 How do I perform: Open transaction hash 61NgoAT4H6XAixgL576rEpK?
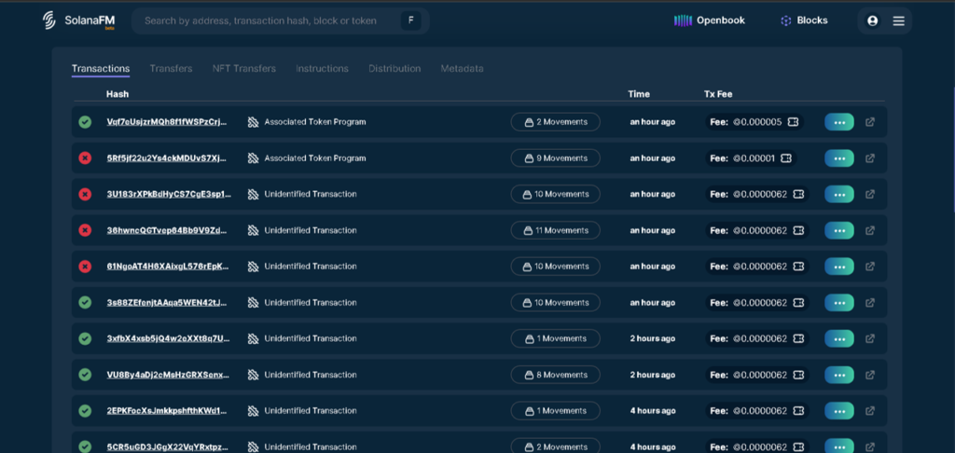(x=169, y=267)
